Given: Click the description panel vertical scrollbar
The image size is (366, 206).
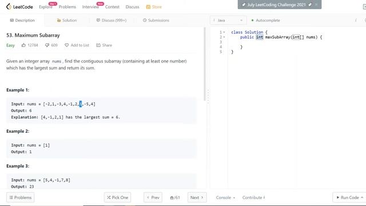Looking at the screenshot, I should click(x=205, y=64).
